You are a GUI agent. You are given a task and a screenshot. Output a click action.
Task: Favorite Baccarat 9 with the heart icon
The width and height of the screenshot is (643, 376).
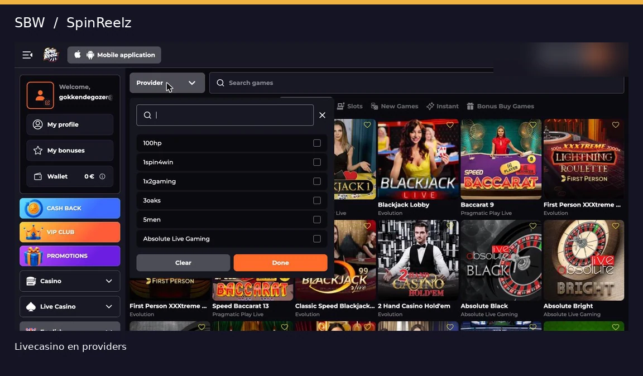(x=532, y=125)
